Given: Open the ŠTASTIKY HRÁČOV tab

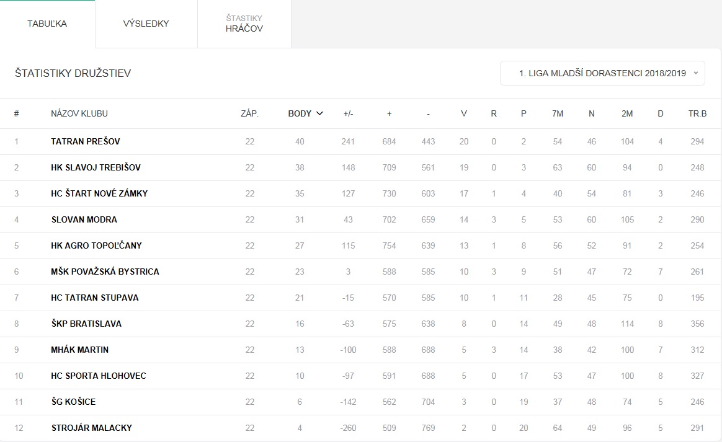Looking at the screenshot, I should tap(244, 24).
